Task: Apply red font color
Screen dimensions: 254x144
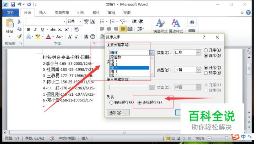Action: tap(48, 37)
